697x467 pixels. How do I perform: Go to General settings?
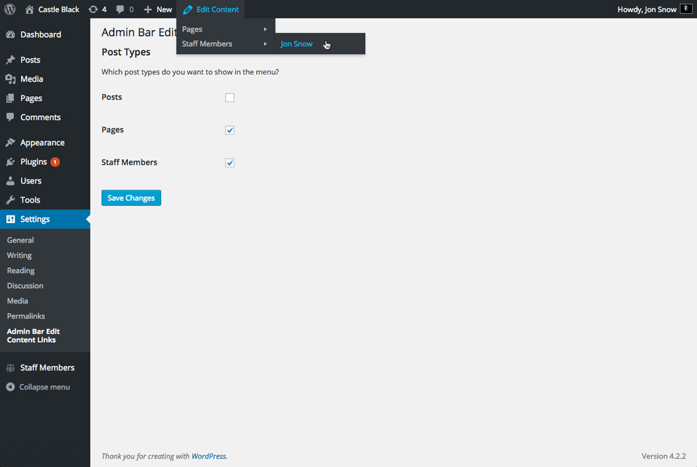[x=20, y=240]
